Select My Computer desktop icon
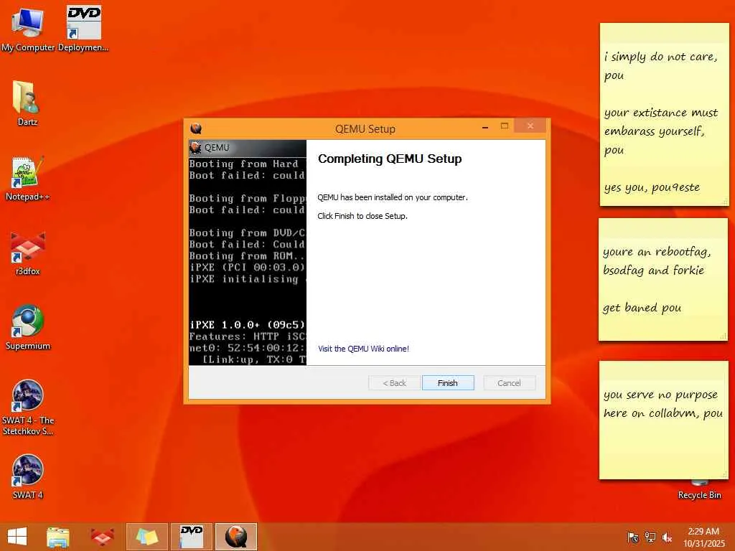 coord(28,29)
